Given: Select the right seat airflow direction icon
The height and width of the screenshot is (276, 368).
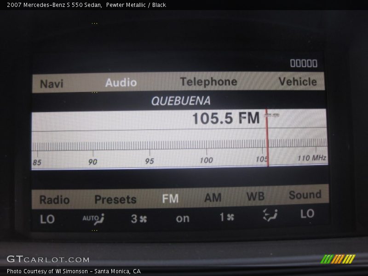Looking at the screenshot, I should pyautogui.click(x=270, y=215).
